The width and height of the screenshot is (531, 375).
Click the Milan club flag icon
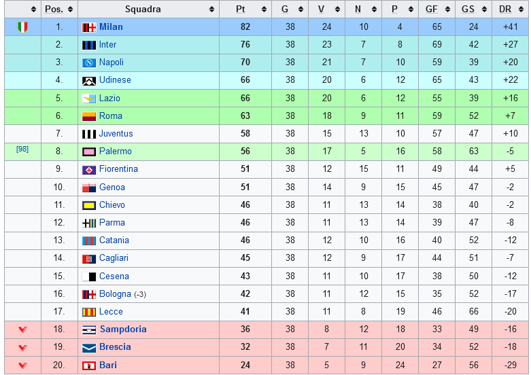point(88,27)
